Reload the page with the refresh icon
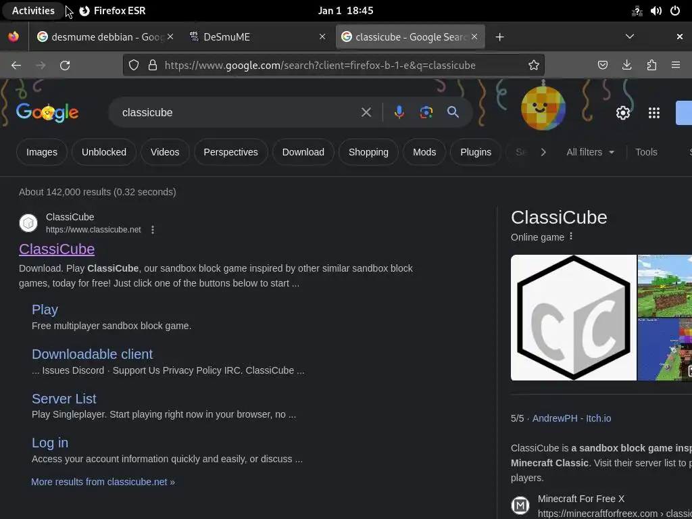The width and height of the screenshot is (692, 519). 65,66
